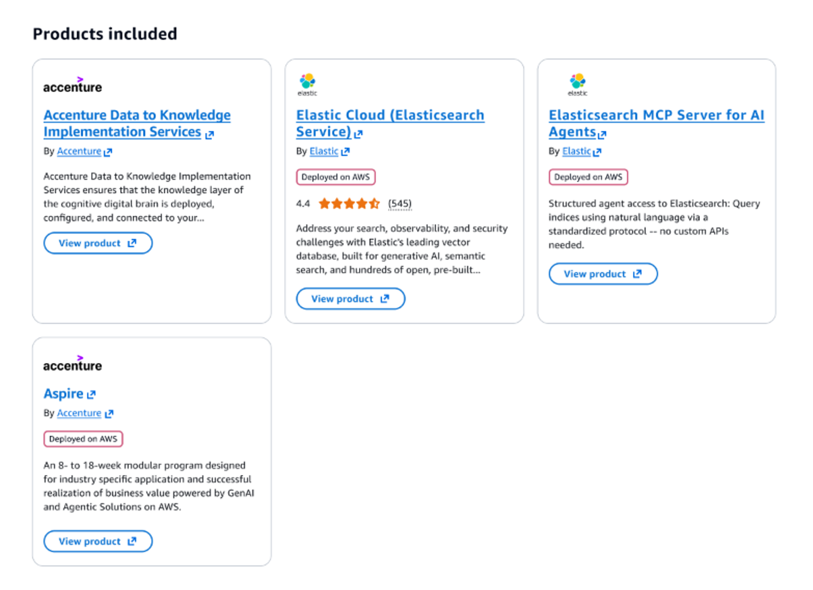View the 545 reviews for Elastic Cloud

pyautogui.click(x=399, y=203)
